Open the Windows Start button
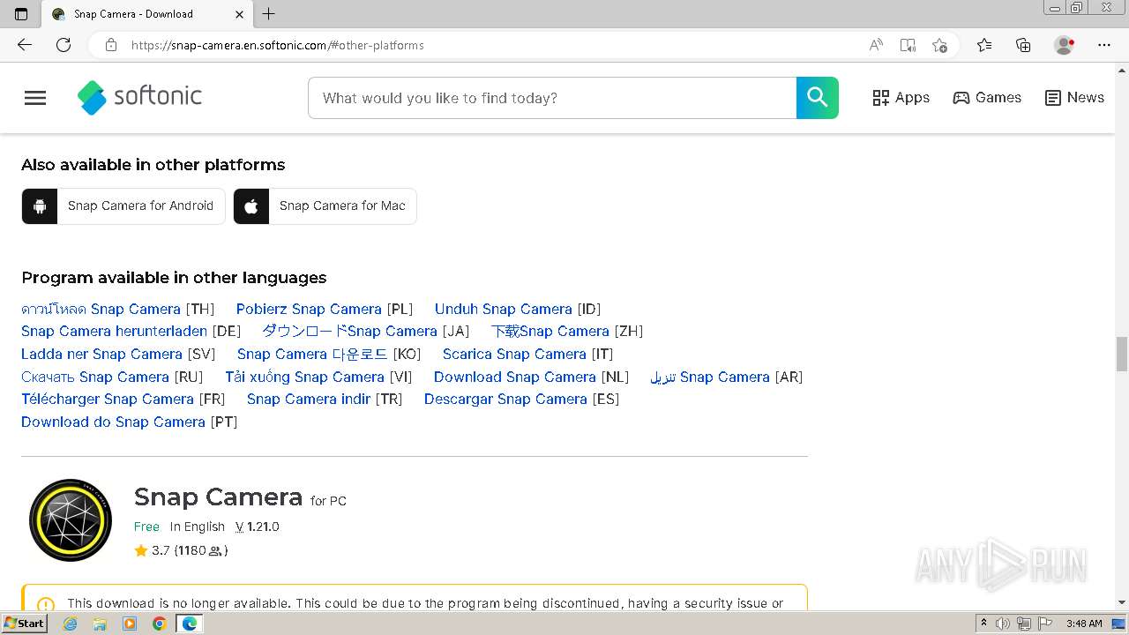 24,624
